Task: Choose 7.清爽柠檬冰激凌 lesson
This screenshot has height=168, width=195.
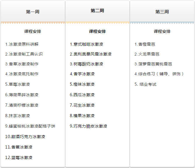Action: point(22,105)
